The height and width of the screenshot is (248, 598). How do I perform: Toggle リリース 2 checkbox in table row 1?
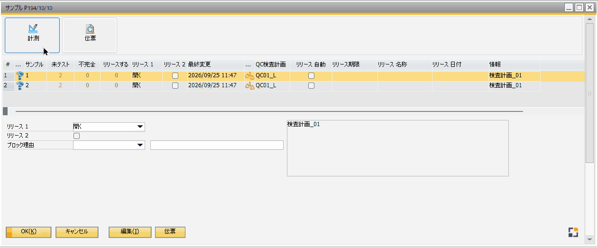pos(175,76)
